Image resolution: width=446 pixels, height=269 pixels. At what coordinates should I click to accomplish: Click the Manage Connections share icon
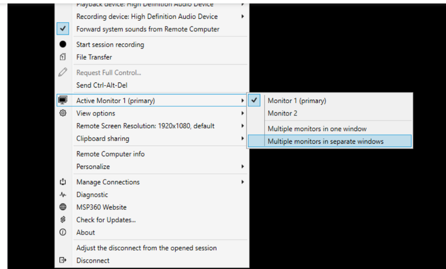click(x=63, y=182)
